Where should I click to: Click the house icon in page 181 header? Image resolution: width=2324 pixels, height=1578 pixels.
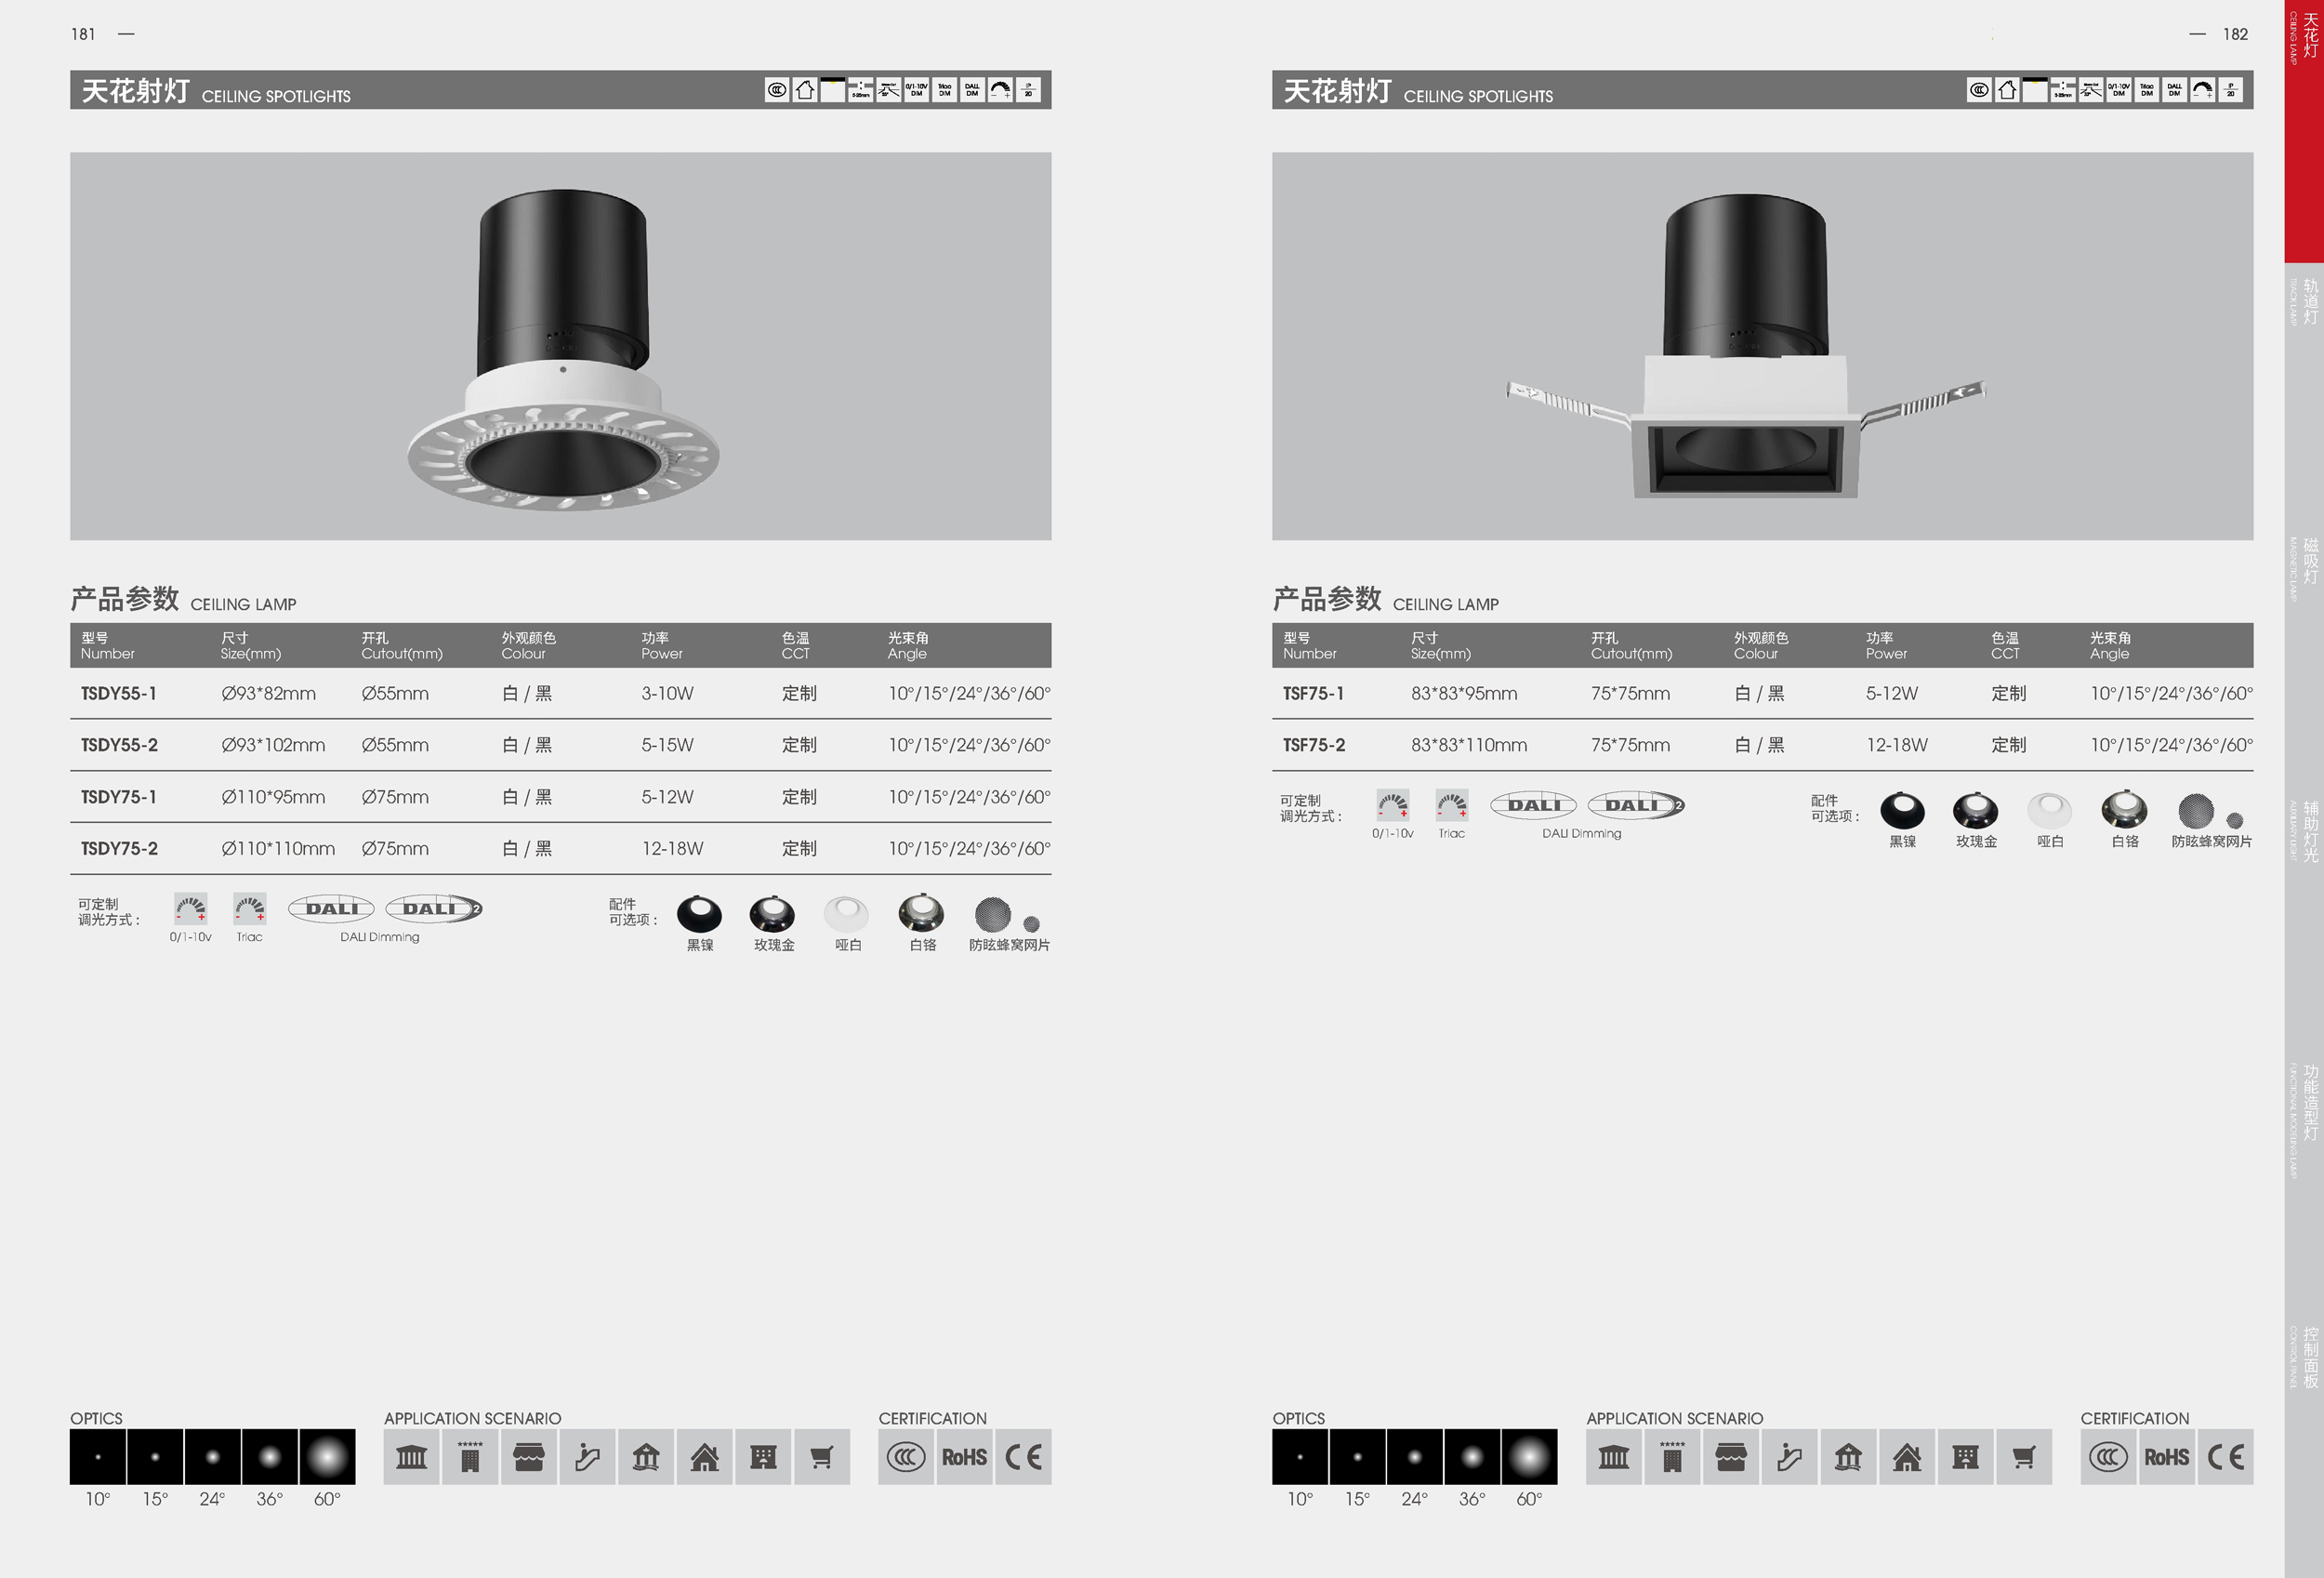[x=805, y=90]
